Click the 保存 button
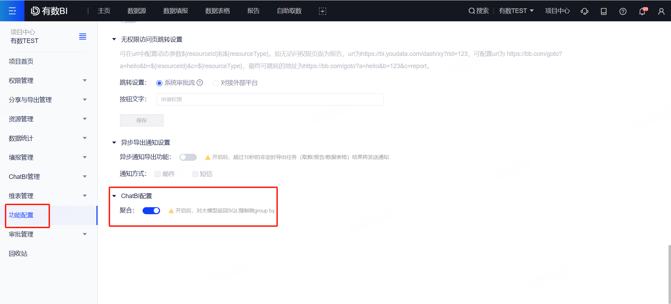Image resolution: width=671 pixels, height=304 pixels. tap(142, 120)
